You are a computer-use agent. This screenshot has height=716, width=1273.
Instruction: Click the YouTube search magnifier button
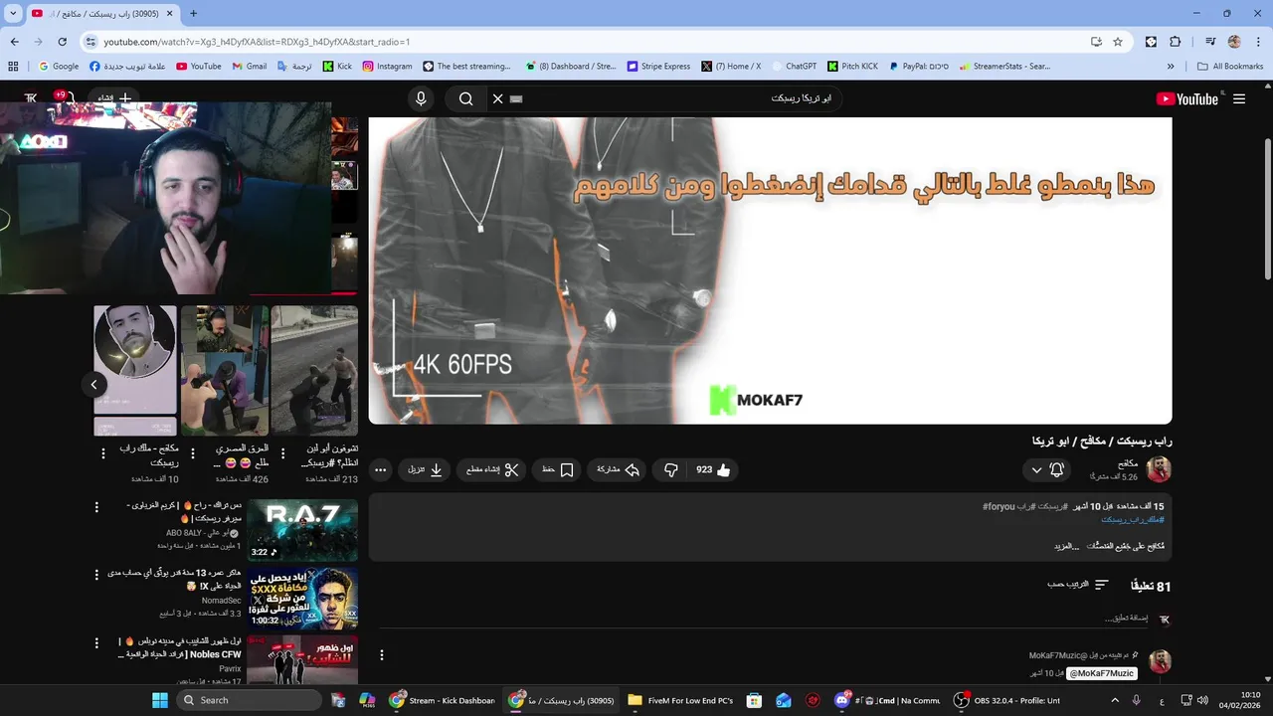click(465, 98)
